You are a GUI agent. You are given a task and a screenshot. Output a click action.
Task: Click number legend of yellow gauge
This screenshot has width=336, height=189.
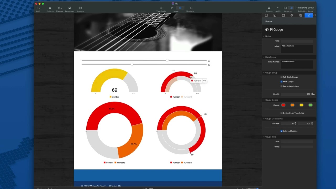point(114,97)
